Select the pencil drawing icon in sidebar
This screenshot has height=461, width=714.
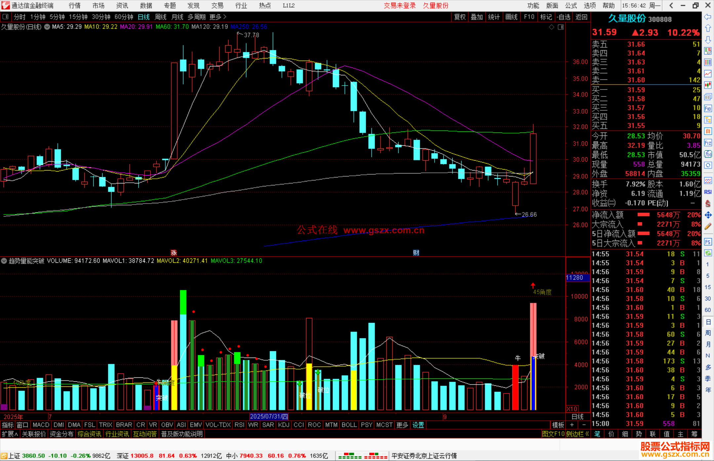(x=708, y=226)
